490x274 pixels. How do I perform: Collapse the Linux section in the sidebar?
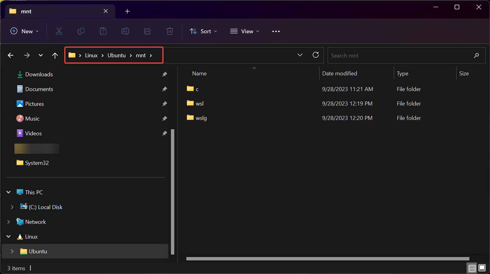click(x=8, y=236)
